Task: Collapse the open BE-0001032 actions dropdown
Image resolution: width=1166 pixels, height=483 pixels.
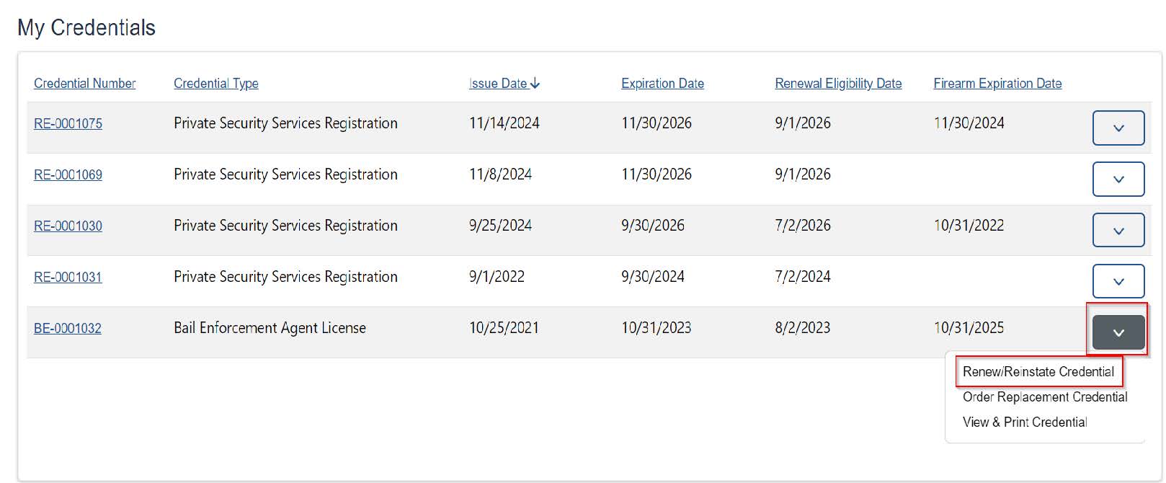Action: pyautogui.click(x=1118, y=333)
